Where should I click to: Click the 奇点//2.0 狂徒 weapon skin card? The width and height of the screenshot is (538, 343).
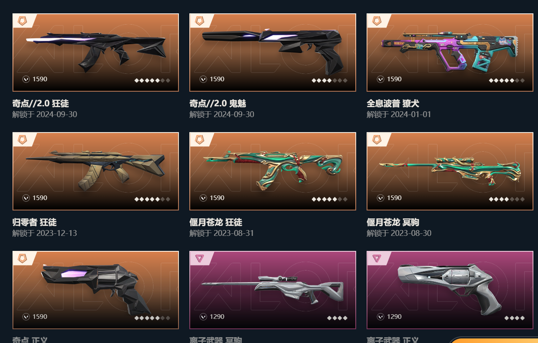(x=95, y=52)
